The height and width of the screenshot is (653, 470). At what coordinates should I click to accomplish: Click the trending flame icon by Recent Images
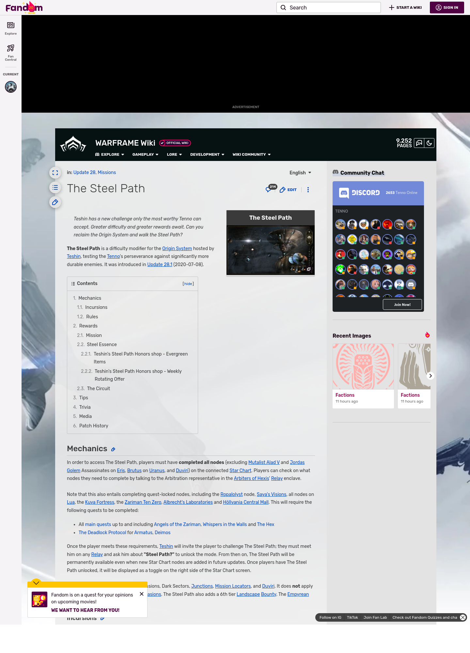coord(428,335)
